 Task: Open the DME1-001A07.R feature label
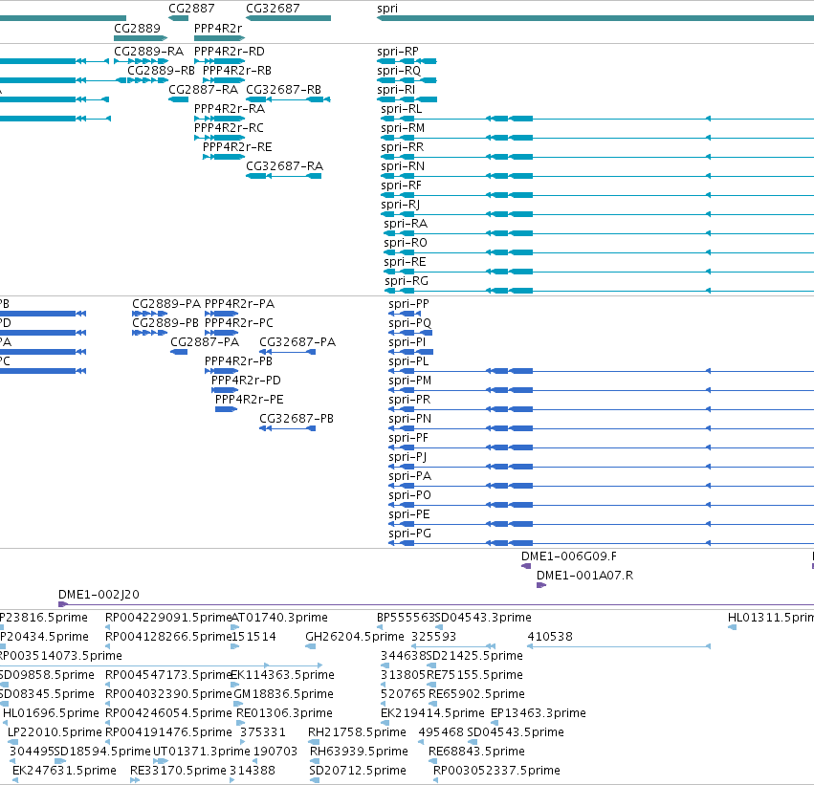(585, 576)
